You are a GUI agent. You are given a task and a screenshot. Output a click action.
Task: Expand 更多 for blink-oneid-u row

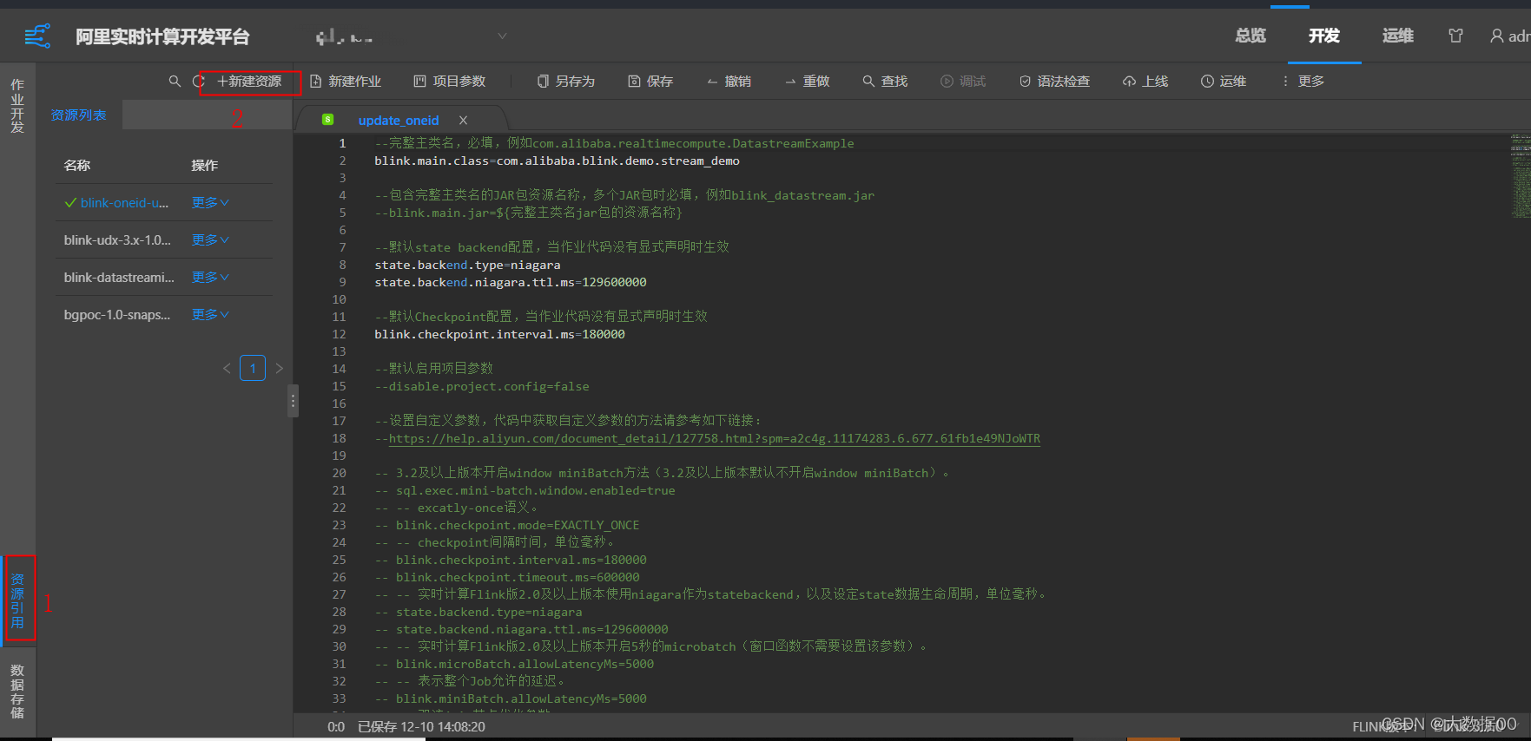click(x=210, y=202)
